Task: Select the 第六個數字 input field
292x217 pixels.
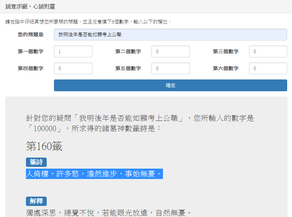Action: coord(268,68)
